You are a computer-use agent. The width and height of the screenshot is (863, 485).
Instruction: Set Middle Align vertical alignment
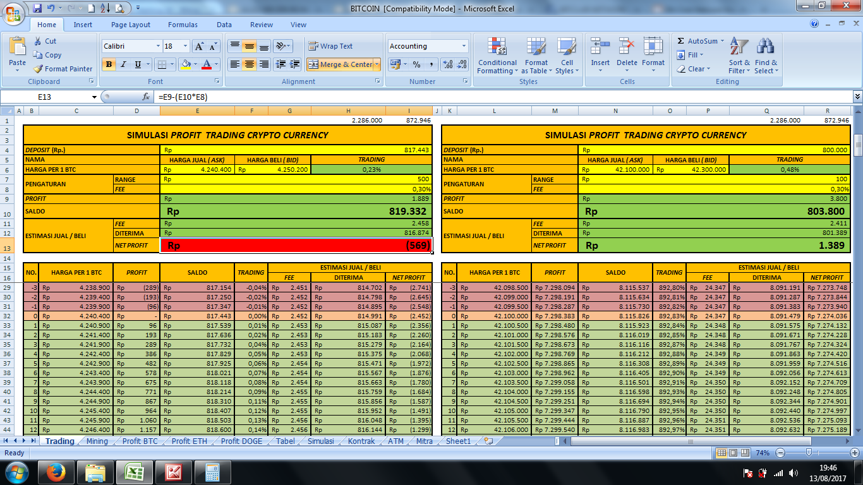click(249, 46)
